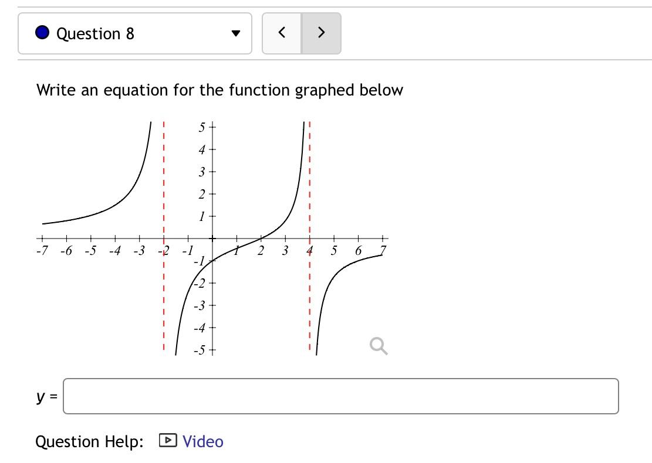The image size is (652, 463).
Task: Click the left chevron to go back a question
Action: click(x=282, y=33)
